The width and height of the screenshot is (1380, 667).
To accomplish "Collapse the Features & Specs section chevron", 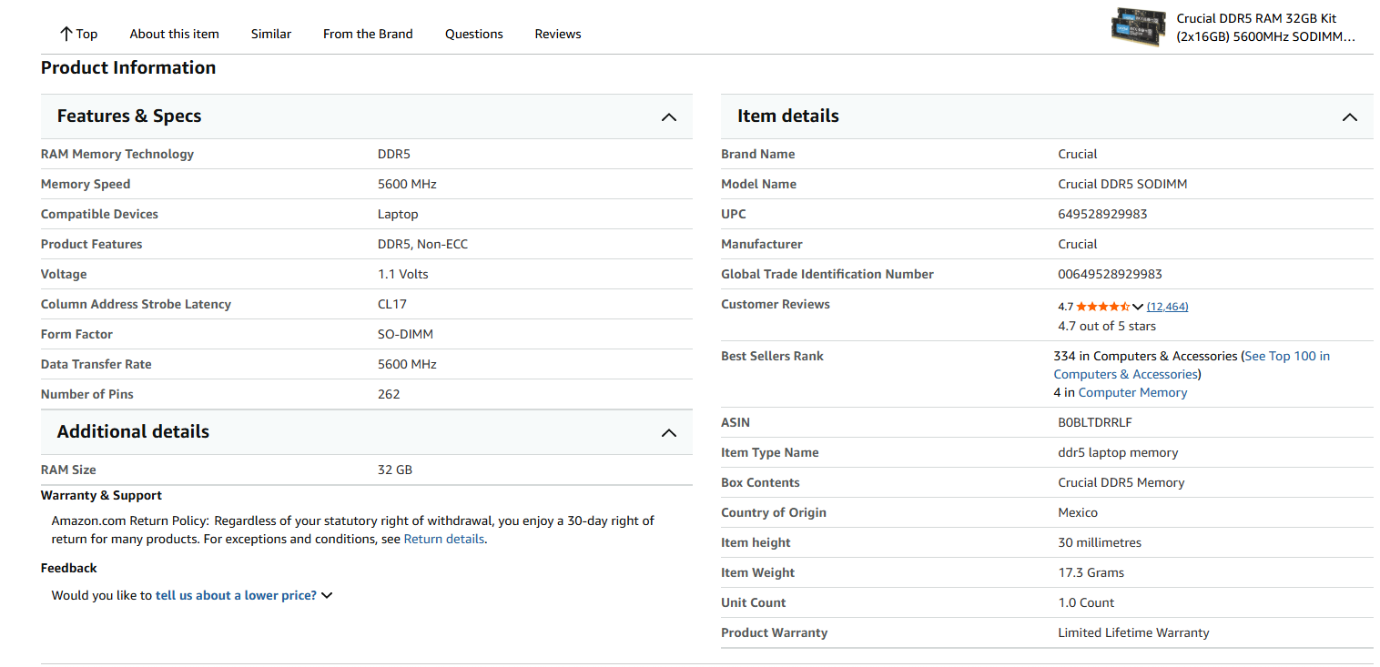I will (x=669, y=117).
